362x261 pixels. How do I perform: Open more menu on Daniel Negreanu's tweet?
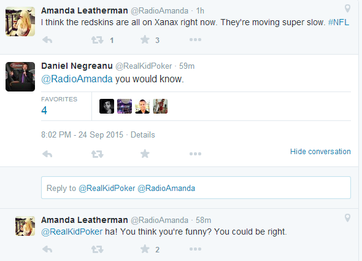[x=195, y=154]
